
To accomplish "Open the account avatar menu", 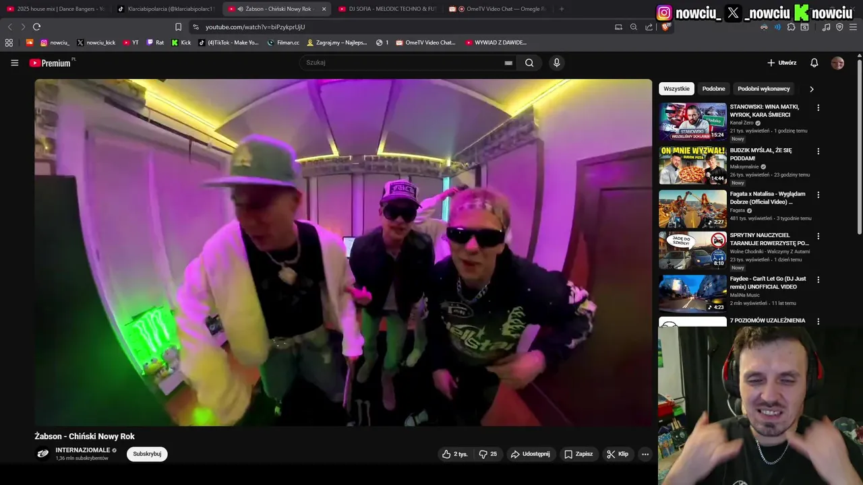I will pos(837,63).
